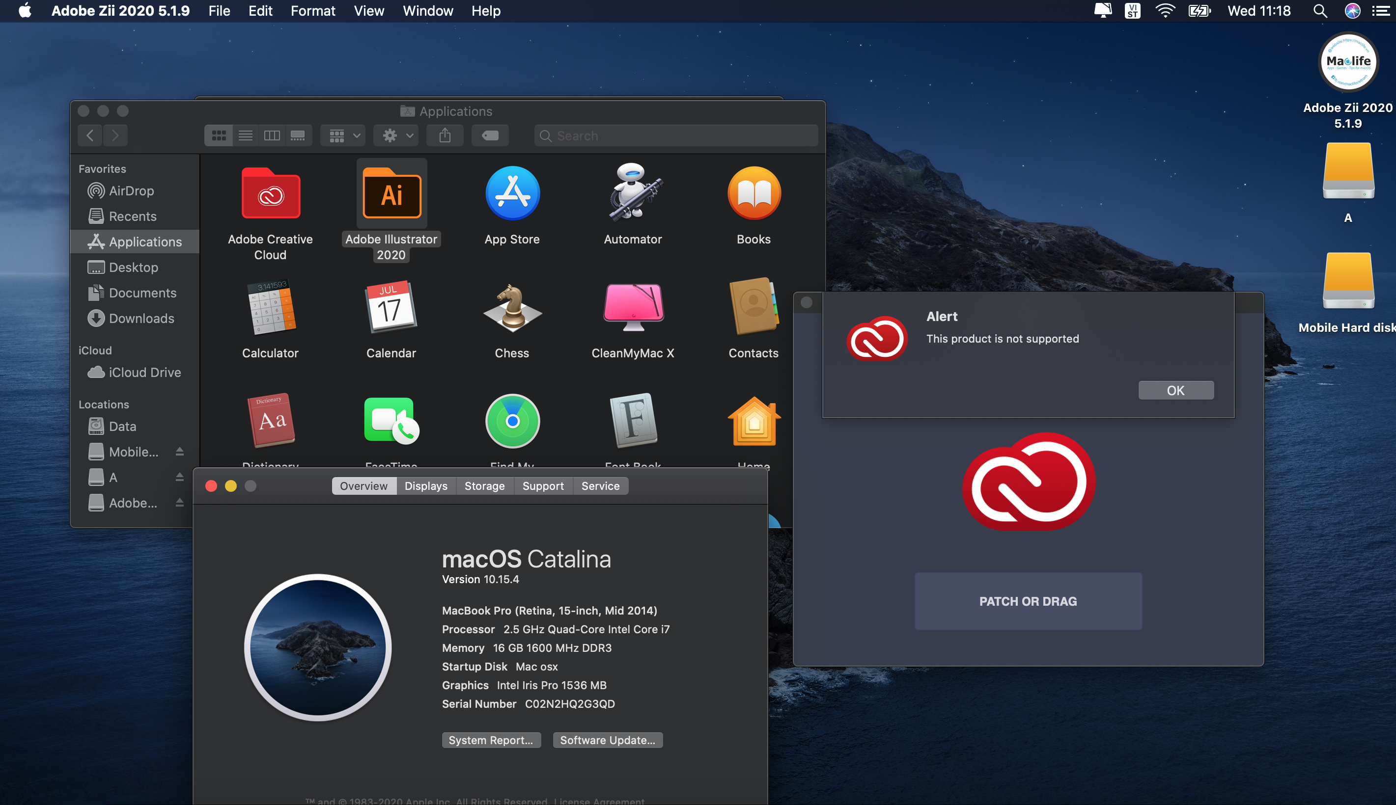Select Applications in Finder sidebar
Image resolution: width=1396 pixels, height=805 pixels.
(135, 241)
